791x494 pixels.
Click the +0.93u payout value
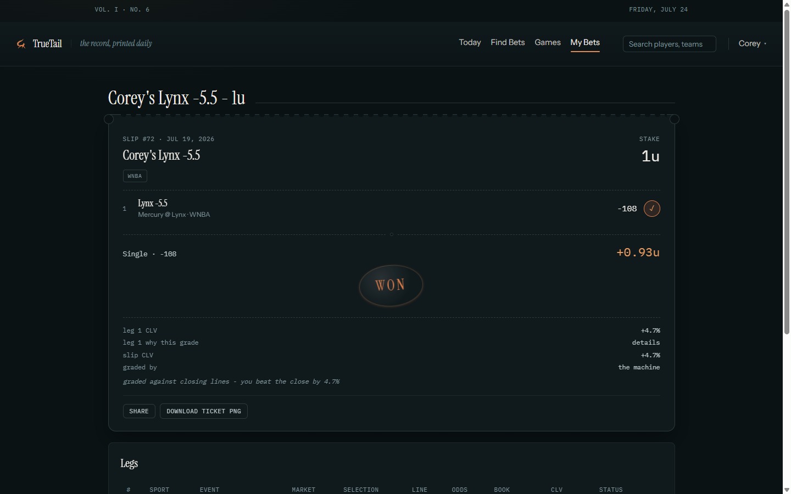click(x=638, y=252)
